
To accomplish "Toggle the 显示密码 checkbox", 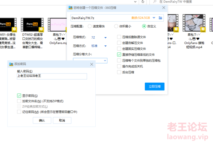I will tap(19, 95).
